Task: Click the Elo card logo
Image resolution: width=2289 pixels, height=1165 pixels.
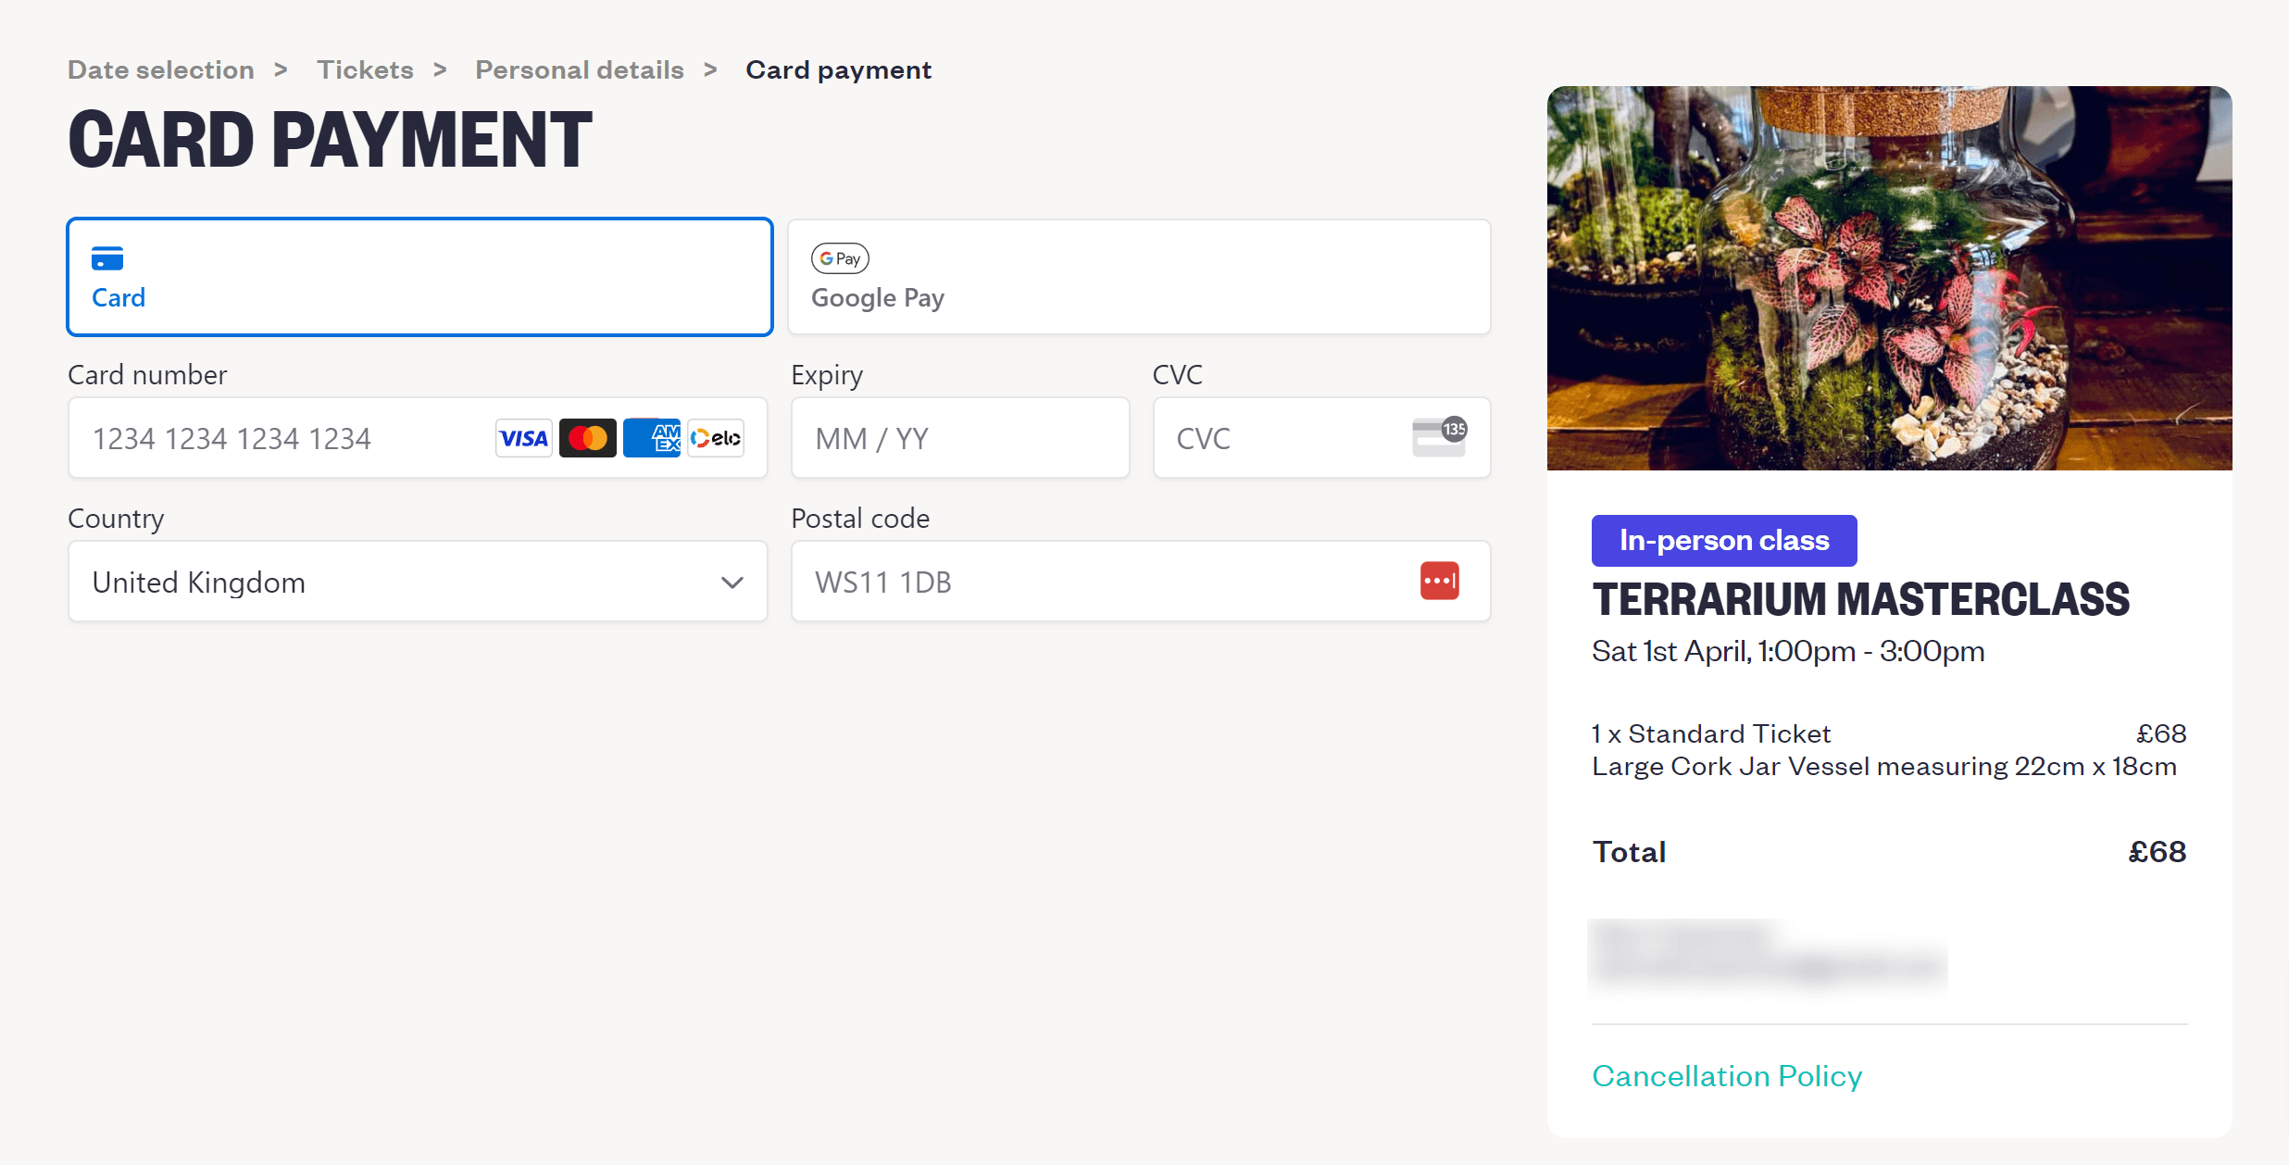Action: coord(716,438)
